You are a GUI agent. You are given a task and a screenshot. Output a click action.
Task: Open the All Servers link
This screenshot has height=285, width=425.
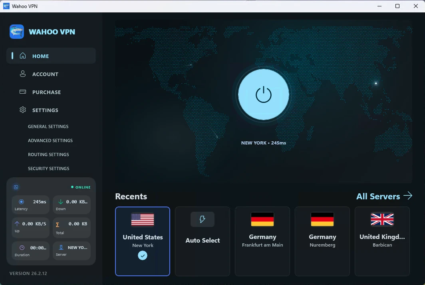click(x=384, y=196)
